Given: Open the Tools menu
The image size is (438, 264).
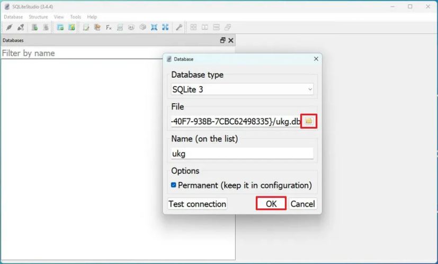Looking at the screenshot, I should click(75, 17).
